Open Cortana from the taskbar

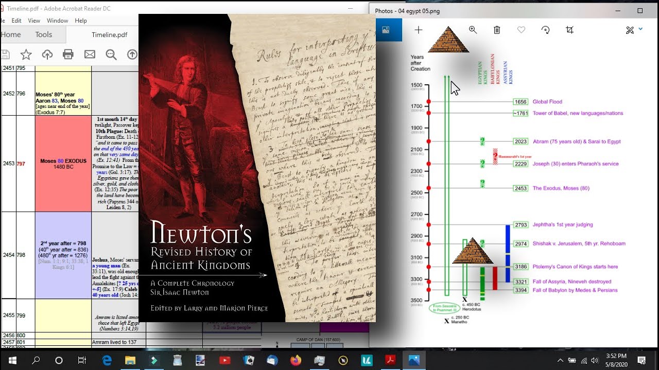(x=59, y=360)
